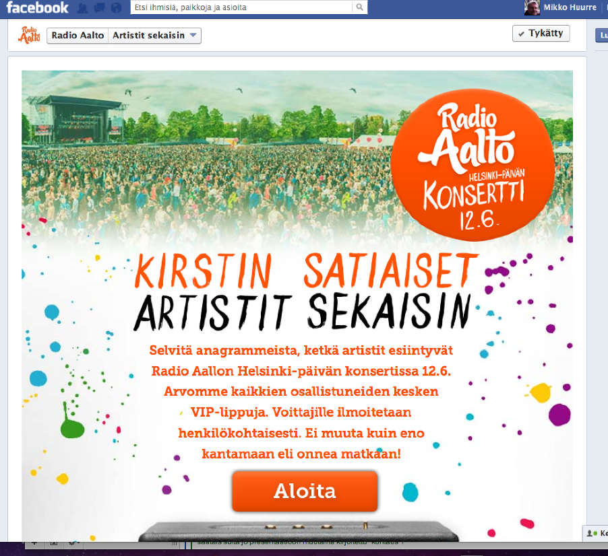Screen dimensions: 608x556
Task: Click the 'KIRSTIN SATIAISET' anagram heading
Action: click(x=306, y=271)
